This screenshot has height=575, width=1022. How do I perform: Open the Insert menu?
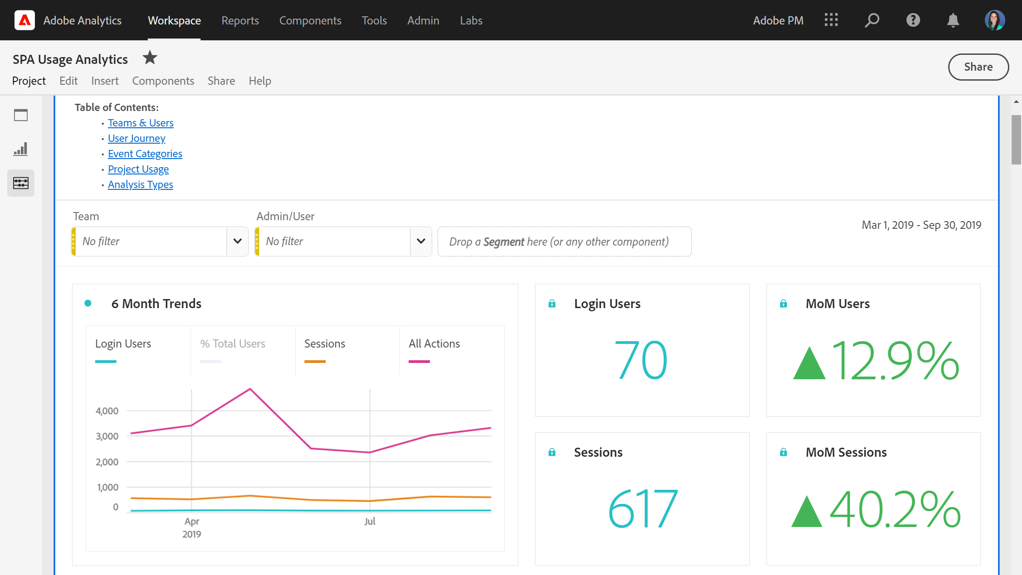click(x=105, y=81)
